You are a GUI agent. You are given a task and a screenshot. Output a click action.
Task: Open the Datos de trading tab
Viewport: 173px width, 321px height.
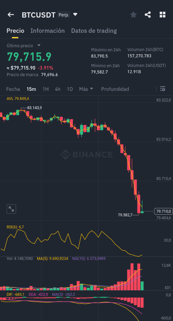(94, 31)
